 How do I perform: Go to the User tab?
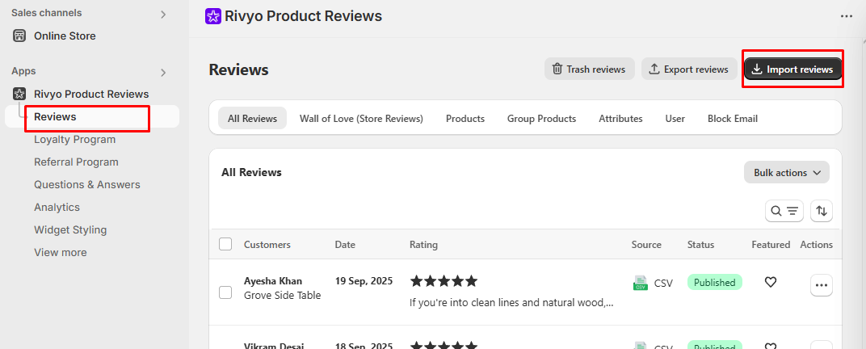(675, 118)
